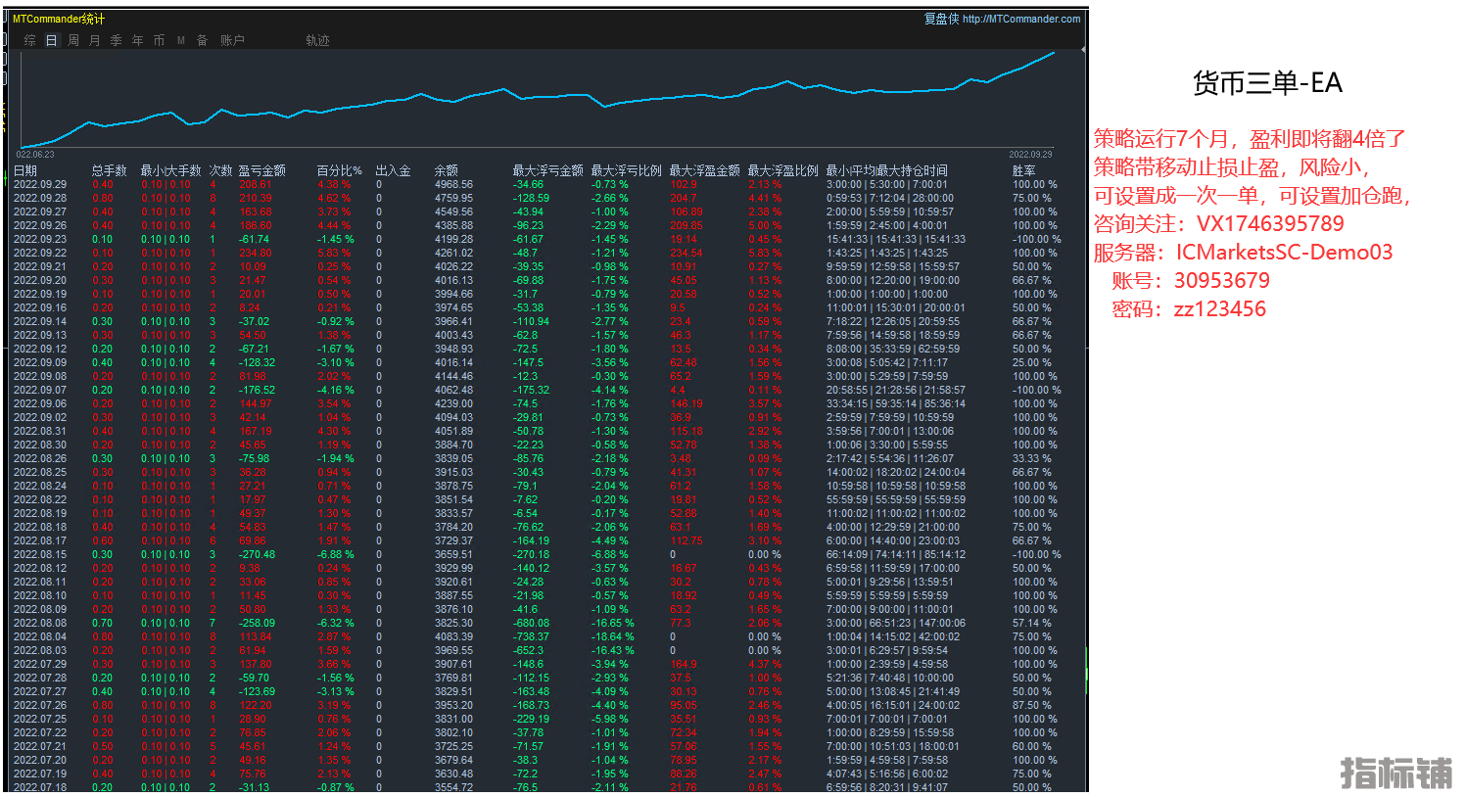
Task: Select the 2022.08.15 row date cell
Action: [40, 554]
